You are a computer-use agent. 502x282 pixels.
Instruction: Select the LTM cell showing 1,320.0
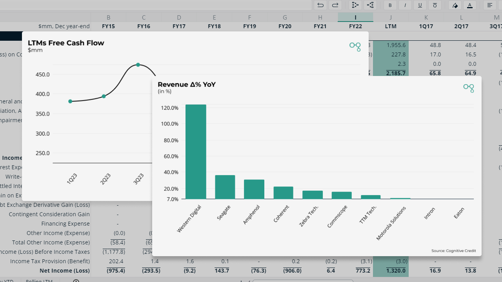point(396,270)
